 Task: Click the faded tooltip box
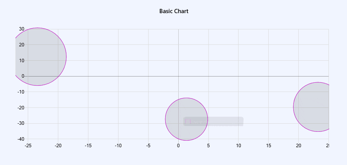click(x=213, y=121)
